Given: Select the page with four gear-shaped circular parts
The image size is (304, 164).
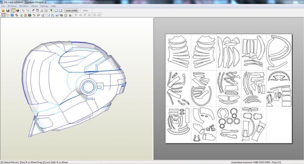Looking at the screenshot, I should [229, 124].
